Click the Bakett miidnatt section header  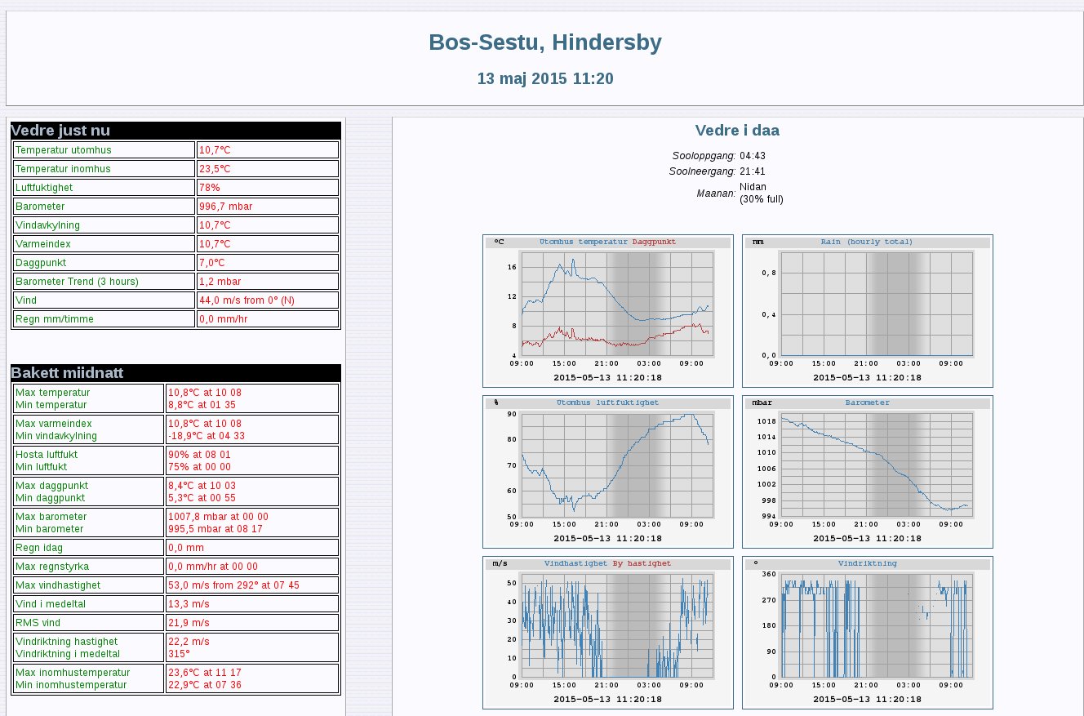click(x=67, y=373)
